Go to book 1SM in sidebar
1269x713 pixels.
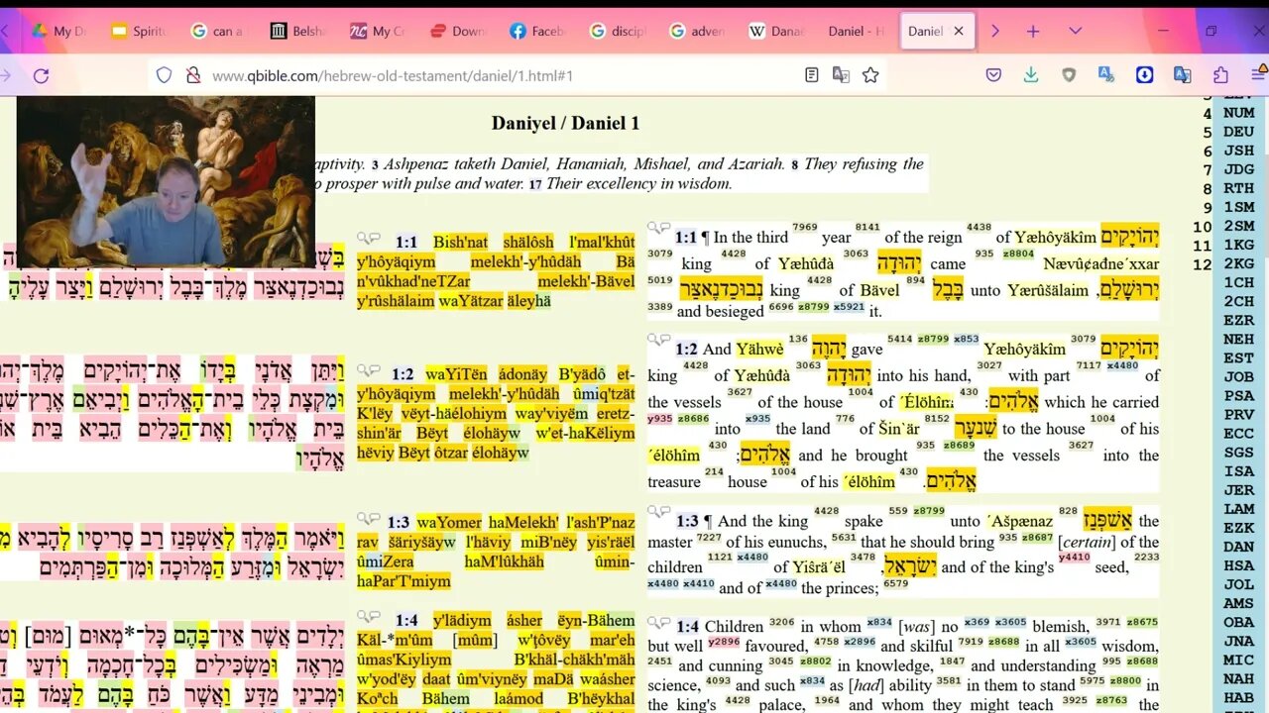click(x=1238, y=207)
